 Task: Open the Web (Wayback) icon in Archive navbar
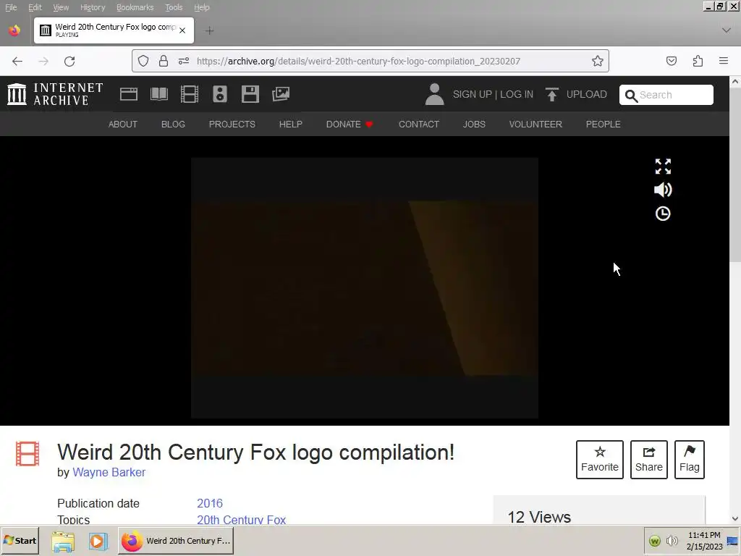pyautogui.click(x=129, y=94)
